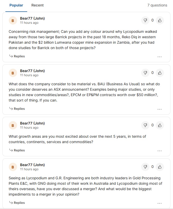
Task: Expand Replies under the ASX announcement question
Action: click(17, 109)
